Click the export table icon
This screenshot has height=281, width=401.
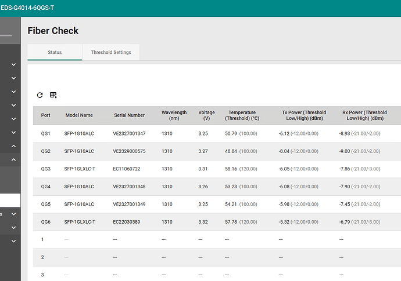53,95
